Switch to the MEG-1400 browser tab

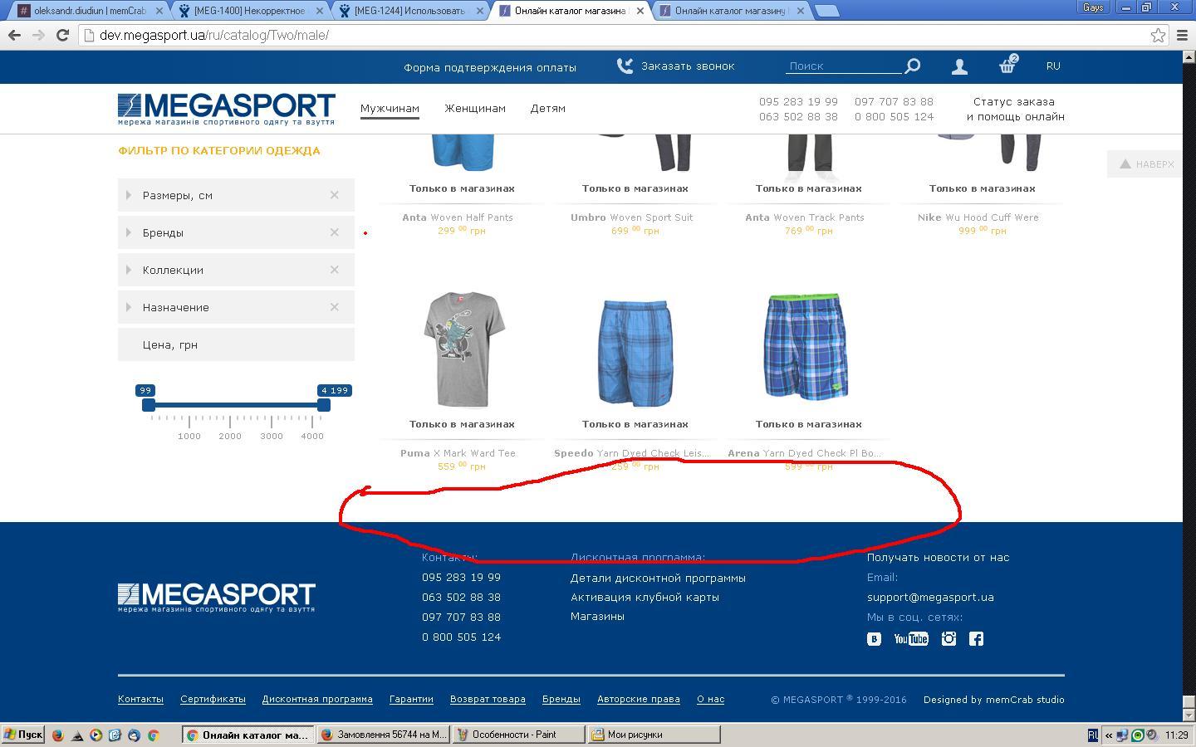[248, 11]
